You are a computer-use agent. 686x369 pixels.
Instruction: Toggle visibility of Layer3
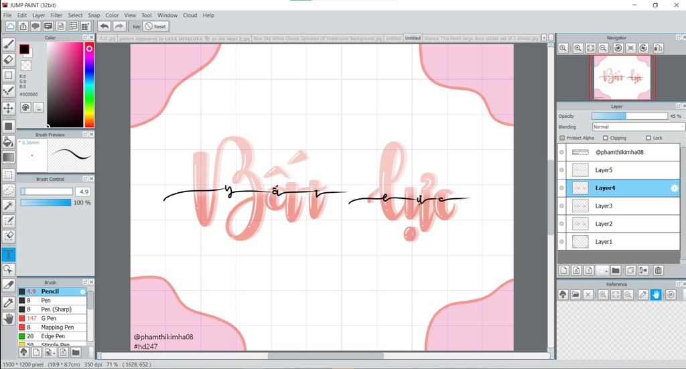[561, 206]
